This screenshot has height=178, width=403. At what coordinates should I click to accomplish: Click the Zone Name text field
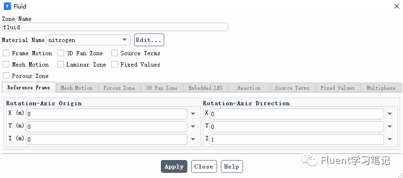115,27
